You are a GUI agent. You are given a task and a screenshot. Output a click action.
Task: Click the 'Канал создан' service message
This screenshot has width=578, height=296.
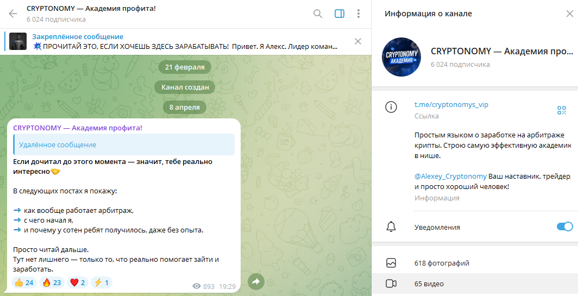[185, 87]
